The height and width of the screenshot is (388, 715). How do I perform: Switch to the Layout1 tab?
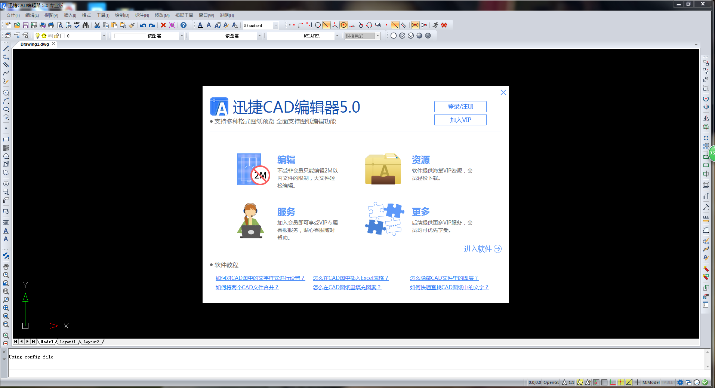(68, 342)
